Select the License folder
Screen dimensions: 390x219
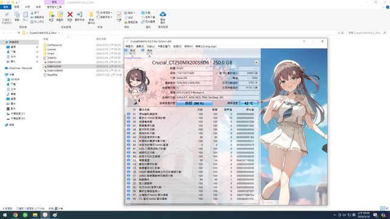(x=51, y=49)
